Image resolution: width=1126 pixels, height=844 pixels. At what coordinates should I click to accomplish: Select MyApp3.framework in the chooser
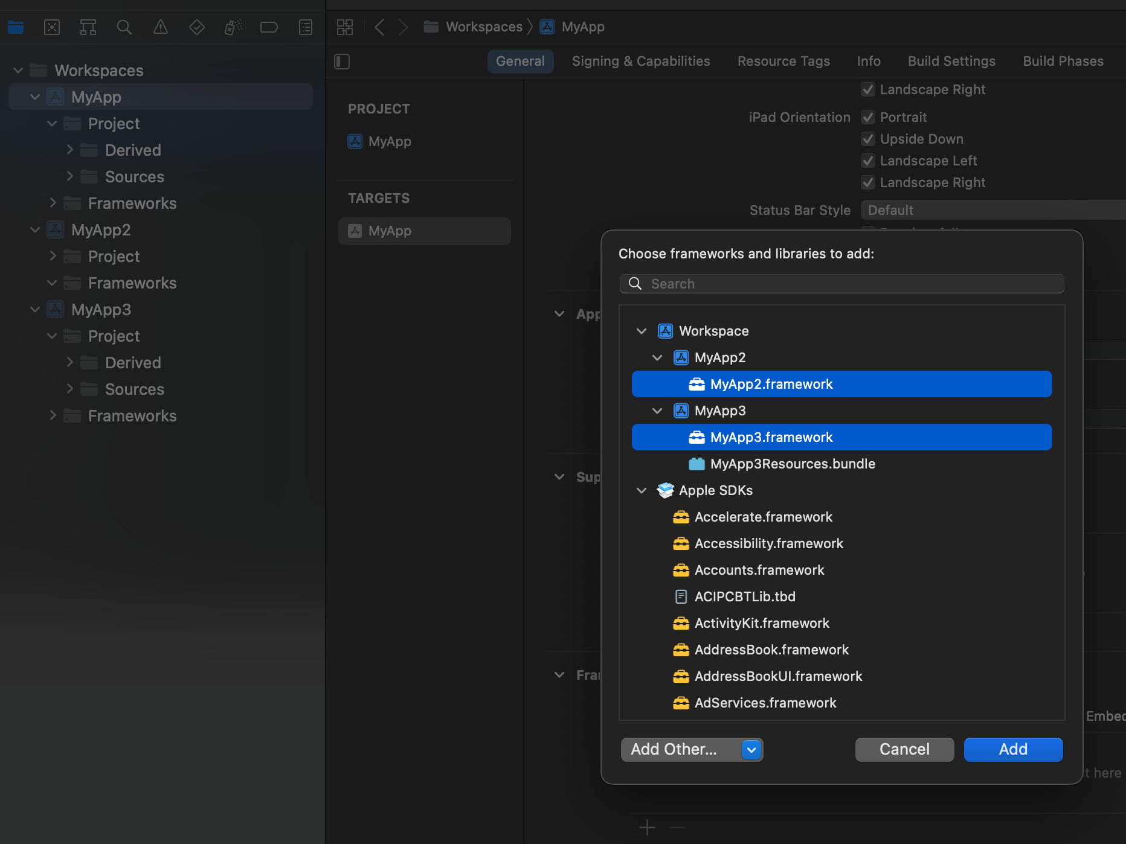click(x=842, y=437)
